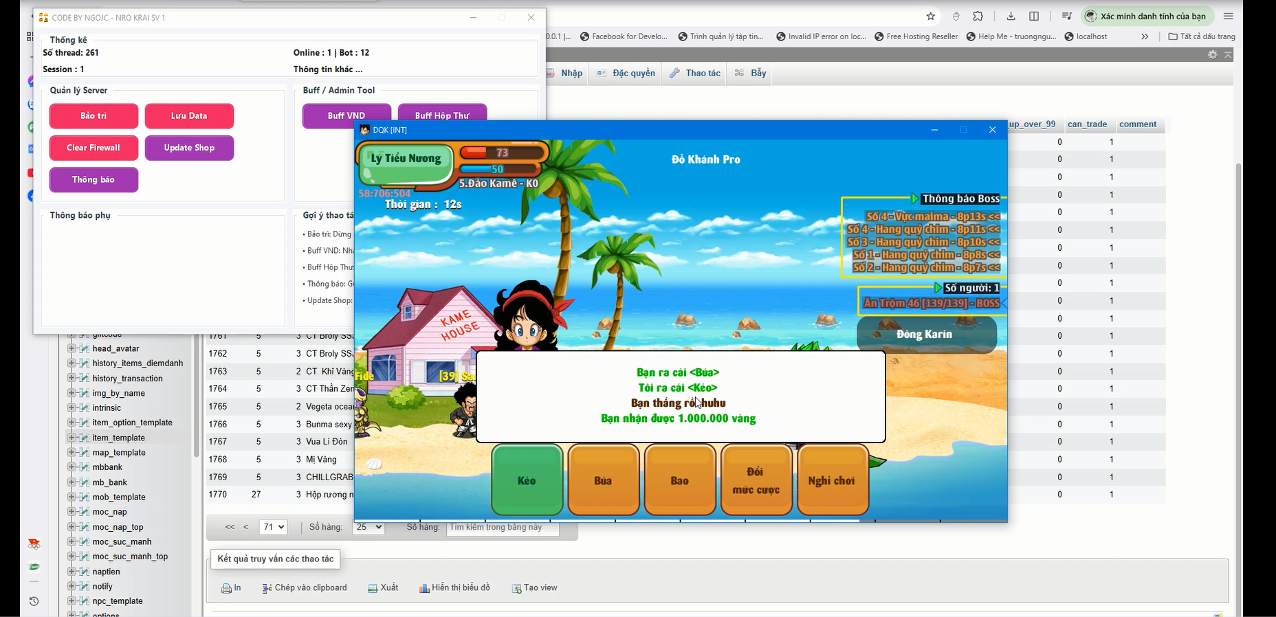Click the Xuất export icon link

pos(383,588)
